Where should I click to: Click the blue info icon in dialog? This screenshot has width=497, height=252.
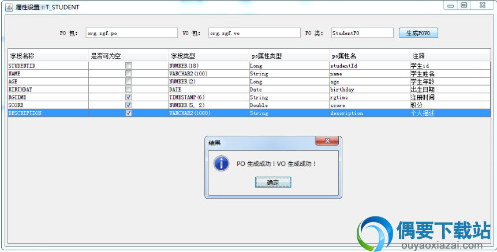pyautogui.click(x=221, y=163)
